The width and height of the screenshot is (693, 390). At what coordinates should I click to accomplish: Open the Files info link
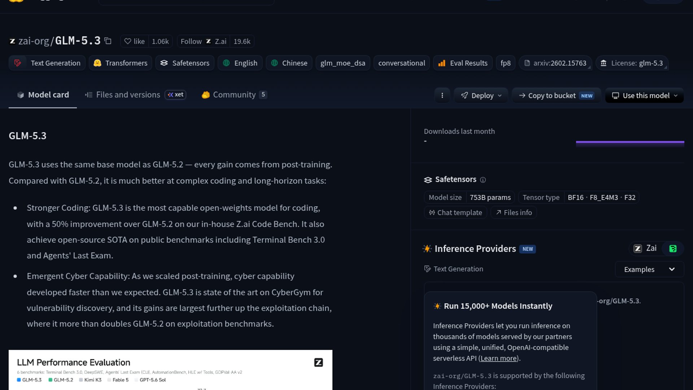[514, 212]
